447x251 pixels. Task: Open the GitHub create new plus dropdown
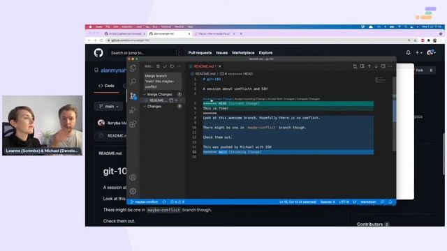418,53
